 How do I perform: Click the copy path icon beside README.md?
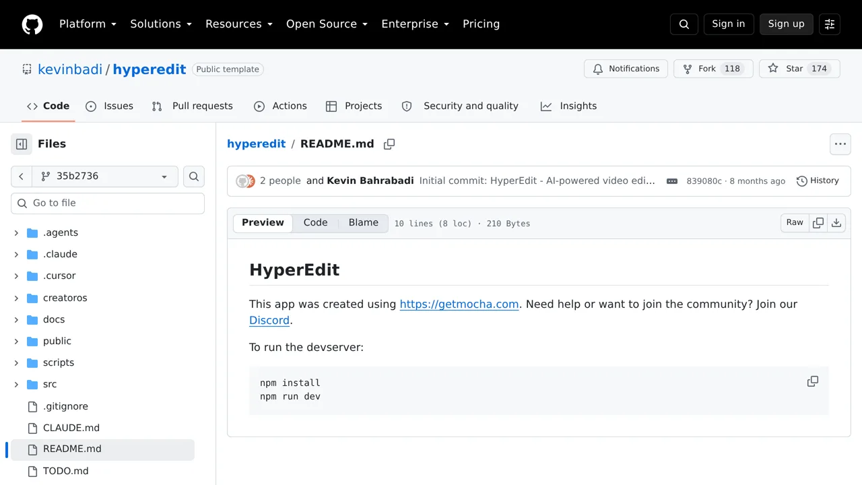[x=389, y=144]
